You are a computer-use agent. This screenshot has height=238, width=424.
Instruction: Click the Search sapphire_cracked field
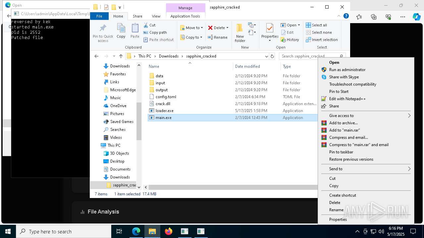[312, 56]
